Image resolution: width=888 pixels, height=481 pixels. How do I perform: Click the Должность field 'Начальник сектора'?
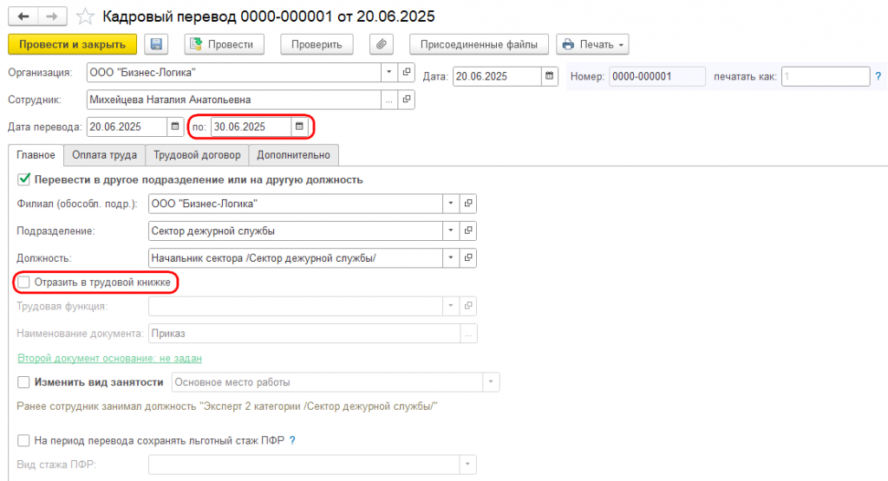coord(296,258)
